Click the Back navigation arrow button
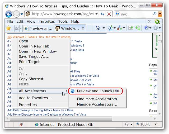Viewport: 169px width, 134px height. pos(9,14)
